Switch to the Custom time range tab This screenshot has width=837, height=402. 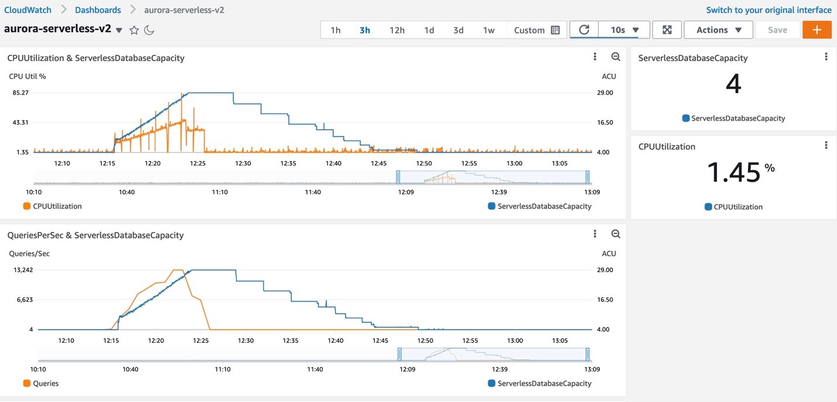tap(529, 29)
